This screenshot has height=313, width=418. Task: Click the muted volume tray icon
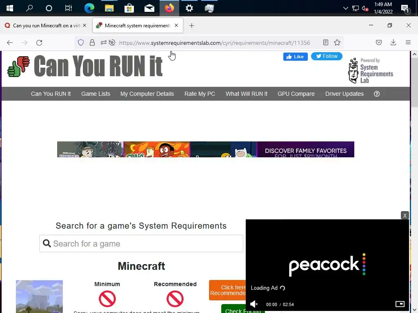pos(365,8)
